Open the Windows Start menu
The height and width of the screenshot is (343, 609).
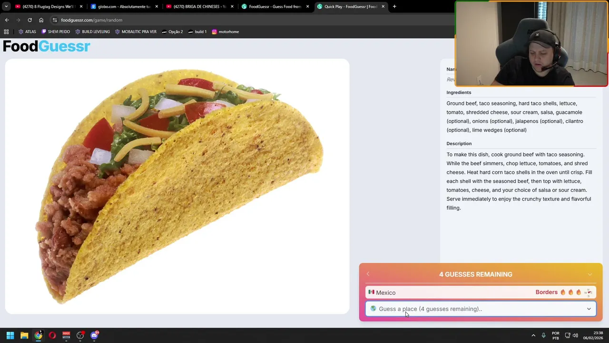[x=10, y=335]
